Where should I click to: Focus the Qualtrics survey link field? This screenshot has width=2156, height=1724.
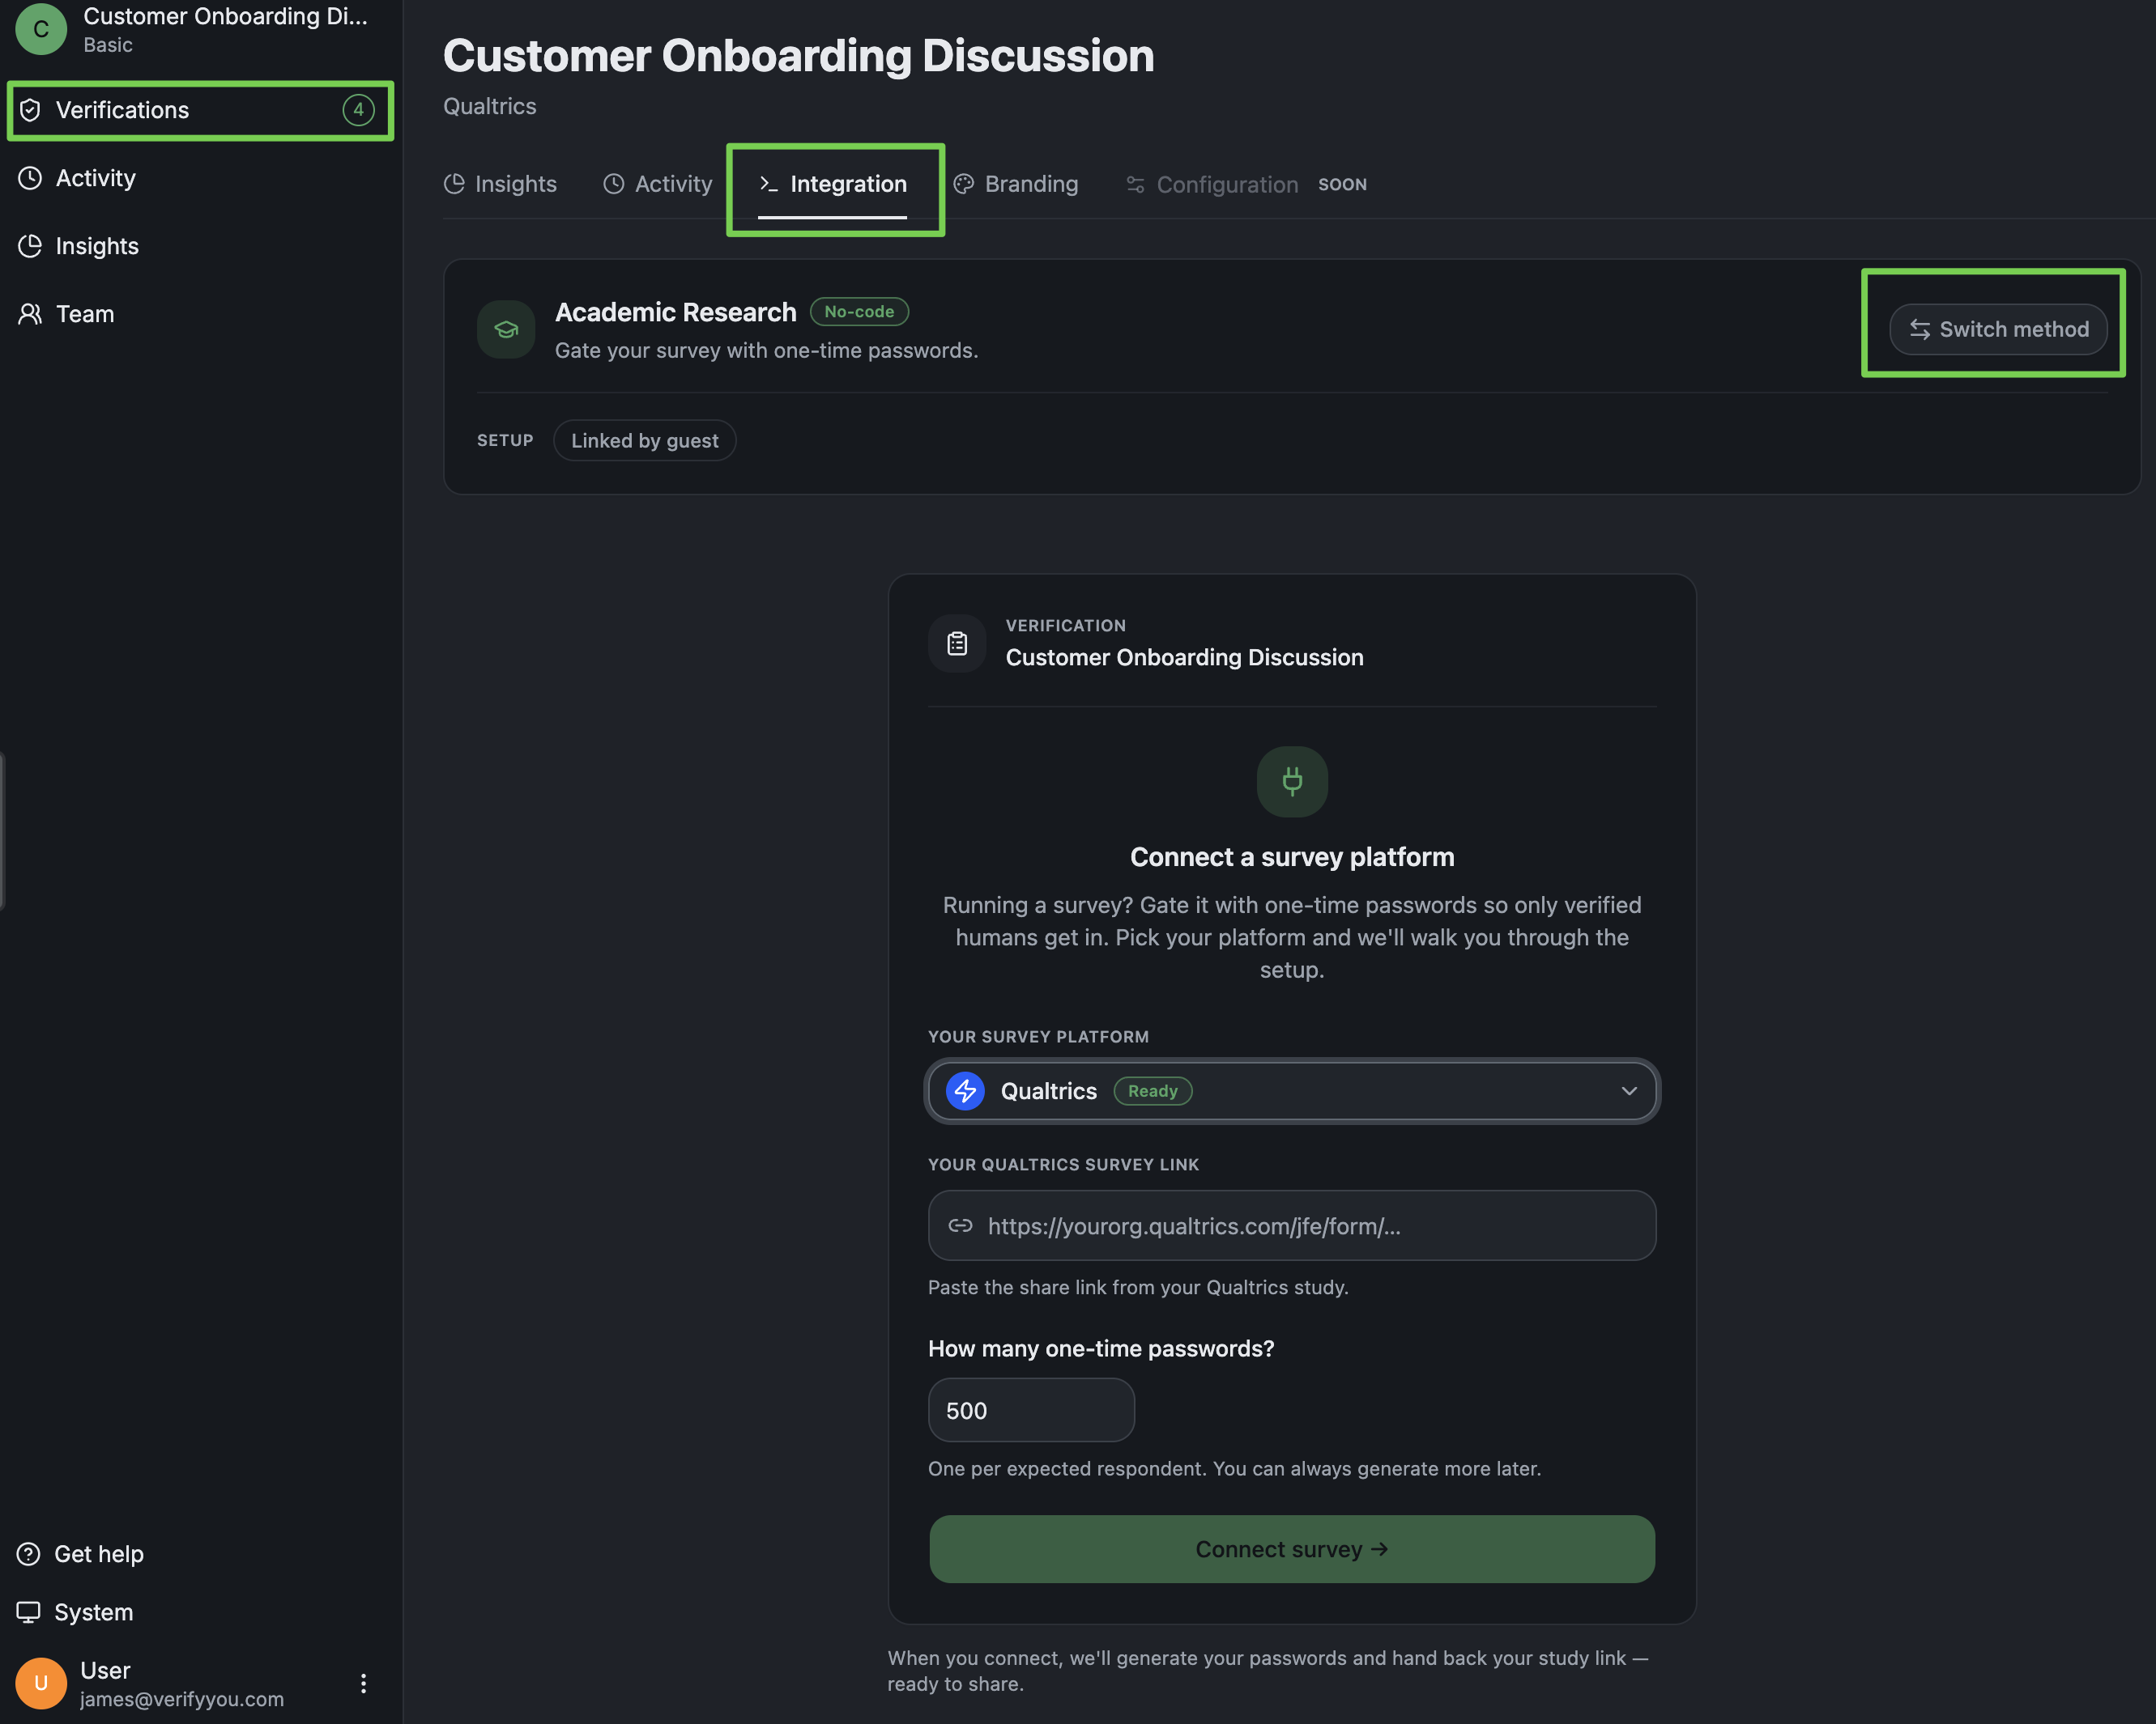(1292, 1225)
